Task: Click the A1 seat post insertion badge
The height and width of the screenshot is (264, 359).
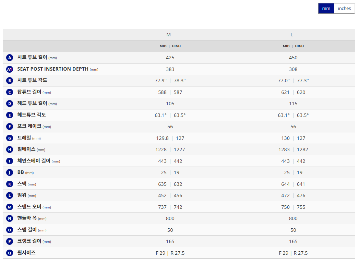Action: (x=10, y=69)
